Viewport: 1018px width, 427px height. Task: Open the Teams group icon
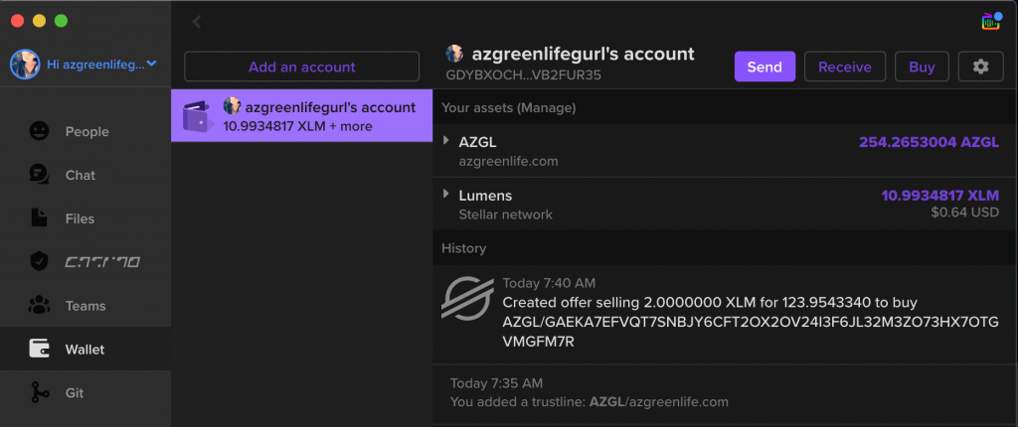(39, 306)
